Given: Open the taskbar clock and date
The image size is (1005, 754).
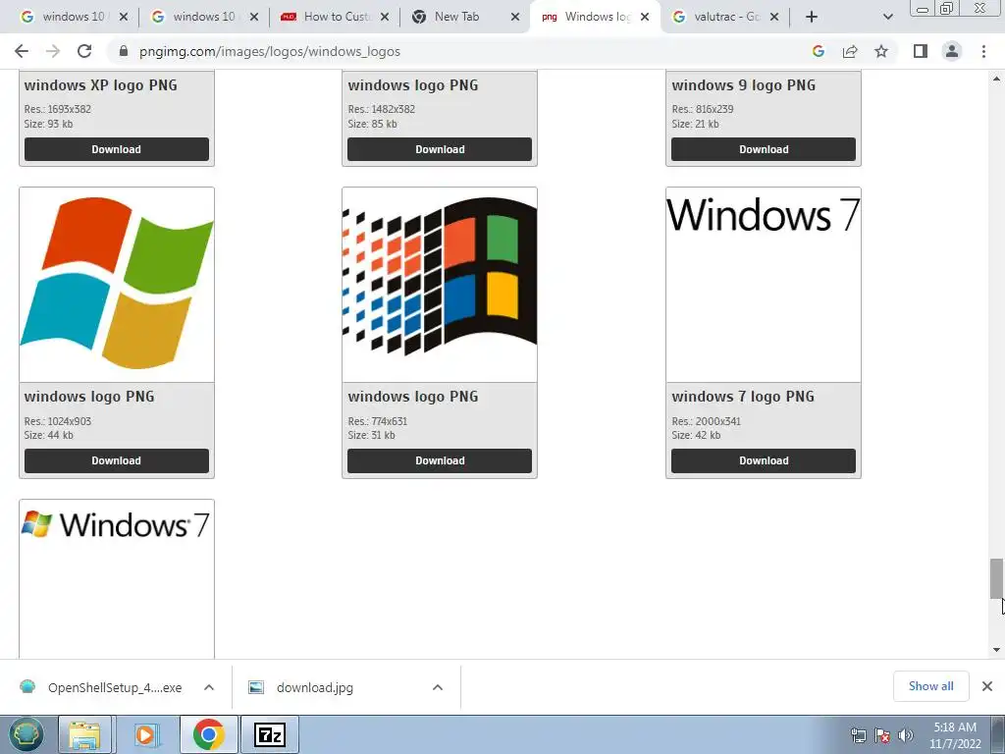Looking at the screenshot, I should 955,735.
